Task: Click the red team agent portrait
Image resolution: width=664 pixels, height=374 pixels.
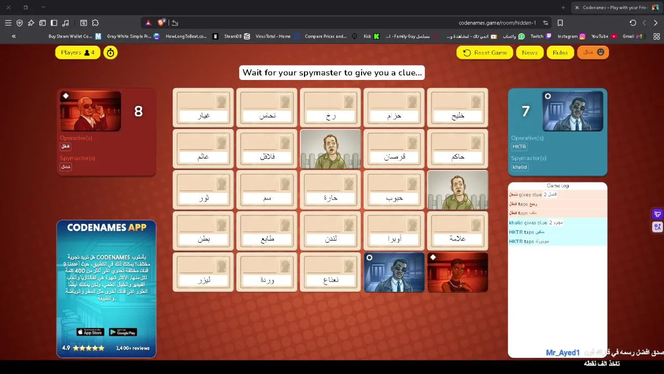Action: 90,111
